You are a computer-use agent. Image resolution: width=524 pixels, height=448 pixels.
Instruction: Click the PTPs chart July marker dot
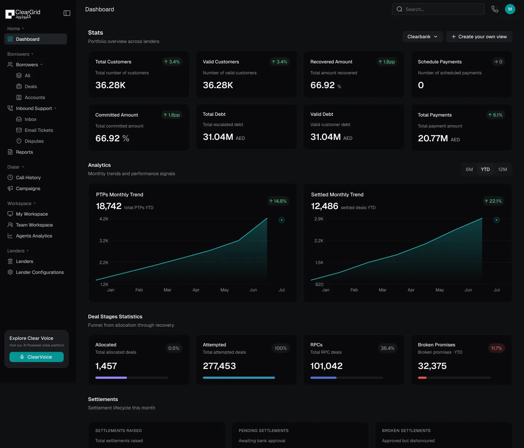(x=282, y=220)
